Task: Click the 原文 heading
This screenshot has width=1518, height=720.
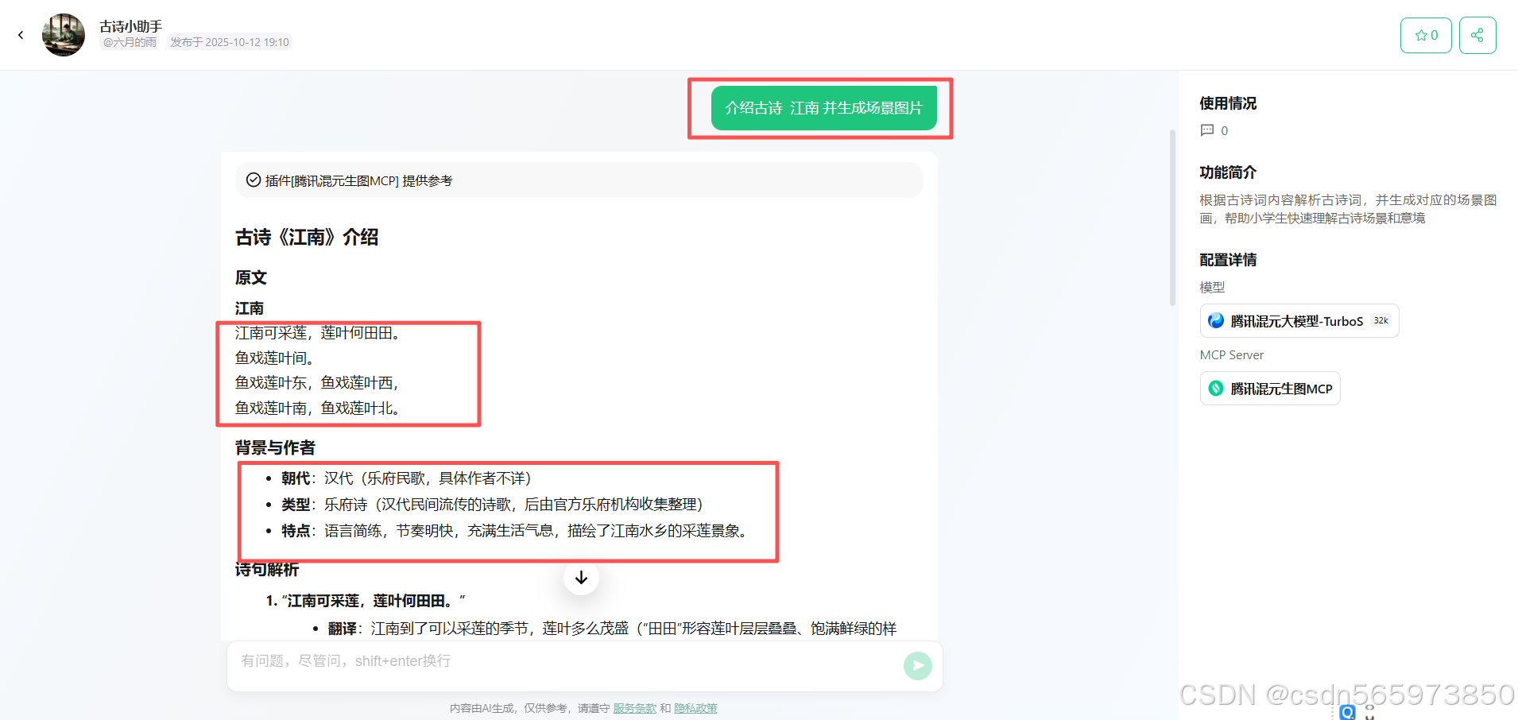Action: (251, 278)
